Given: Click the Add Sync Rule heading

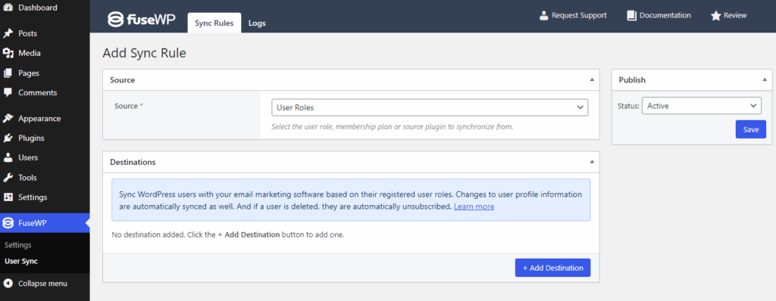Looking at the screenshot, I should click(x=144, y=53).
